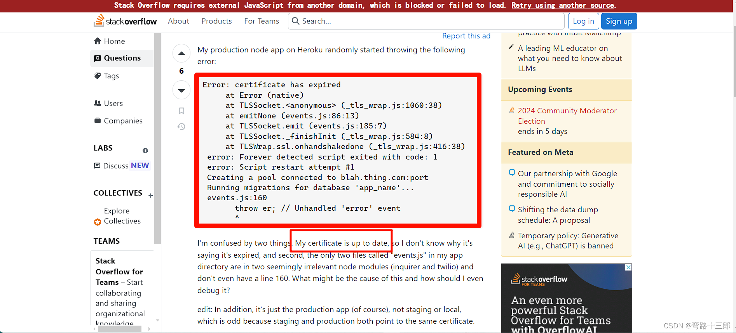The height and width of the screenshot is (333, 736).
Task: Click Report this ad link
Action: (466, 36)
